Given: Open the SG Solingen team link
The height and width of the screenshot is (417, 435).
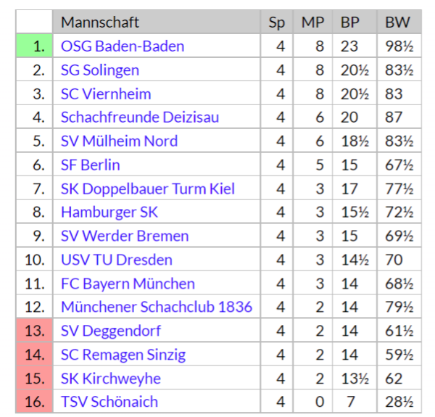Looking at the screenshot, I should [x=100, y=70].
